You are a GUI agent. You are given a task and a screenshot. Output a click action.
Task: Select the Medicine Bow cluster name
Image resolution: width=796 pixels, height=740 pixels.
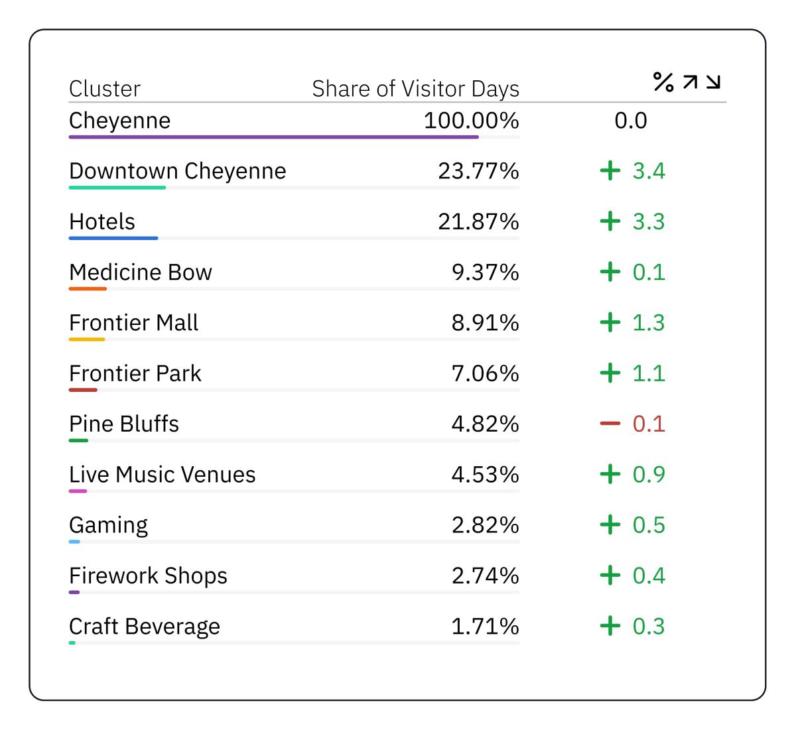140,272
